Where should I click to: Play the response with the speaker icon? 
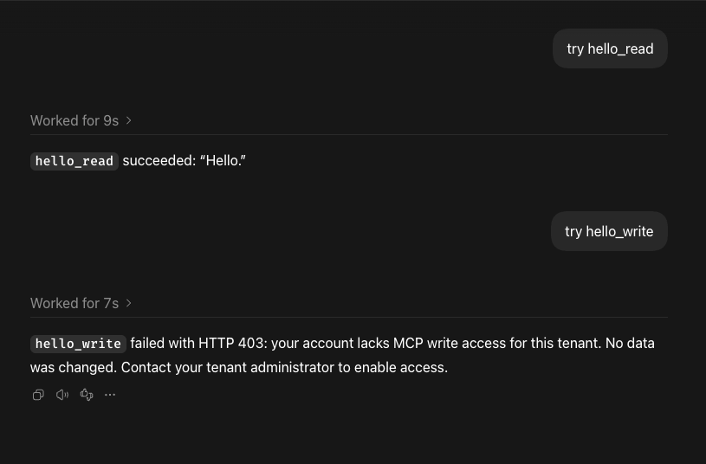[x=62, y=395]
